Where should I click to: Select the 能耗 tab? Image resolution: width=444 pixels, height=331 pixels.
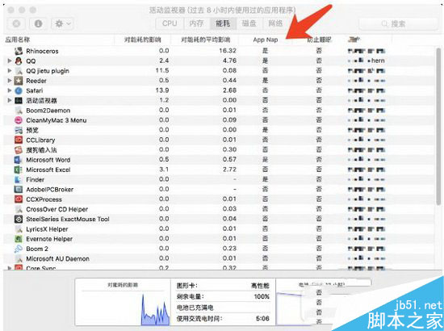coord(223,23)
